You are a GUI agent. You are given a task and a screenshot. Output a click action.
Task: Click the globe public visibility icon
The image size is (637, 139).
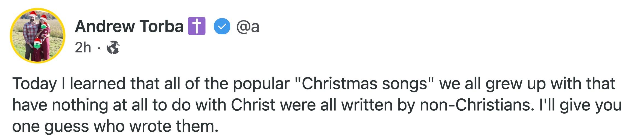113,48
